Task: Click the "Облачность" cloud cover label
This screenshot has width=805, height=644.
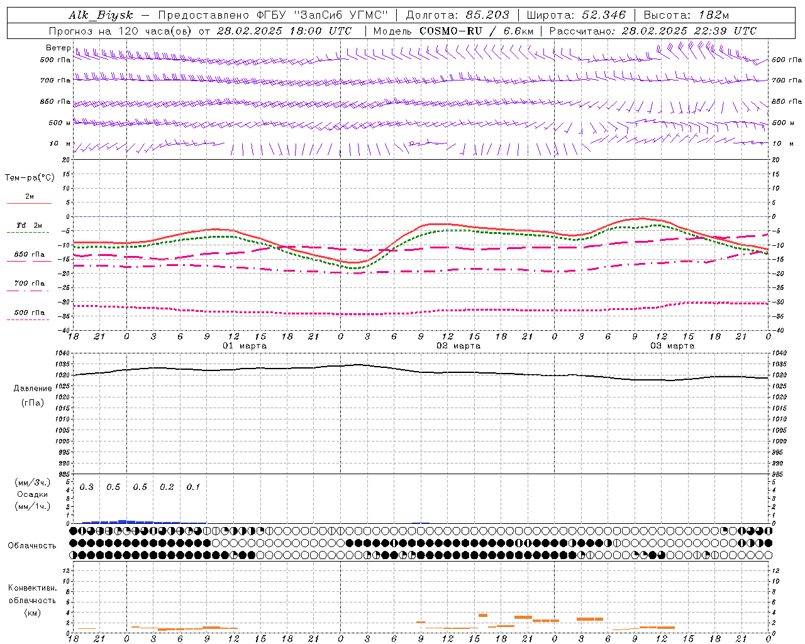Action: click(x=32, y=546)
